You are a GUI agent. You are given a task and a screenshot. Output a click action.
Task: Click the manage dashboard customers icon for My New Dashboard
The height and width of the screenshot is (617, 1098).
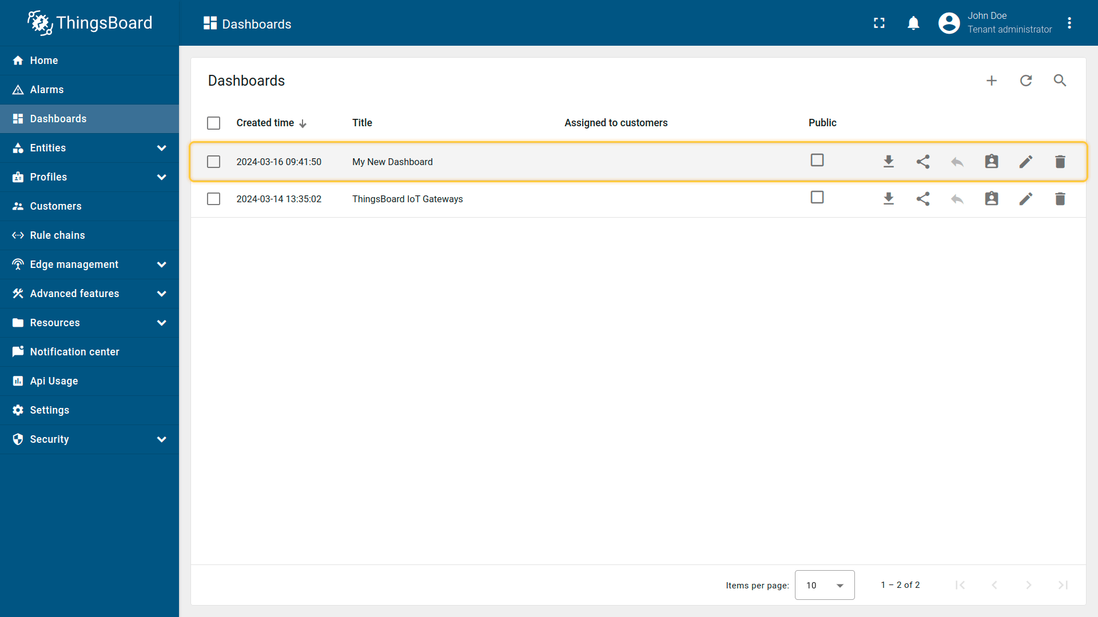(991, 161)
